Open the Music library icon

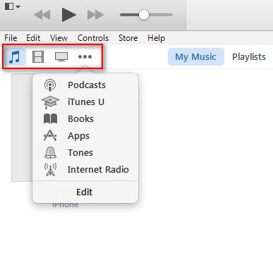pos(15,56)
